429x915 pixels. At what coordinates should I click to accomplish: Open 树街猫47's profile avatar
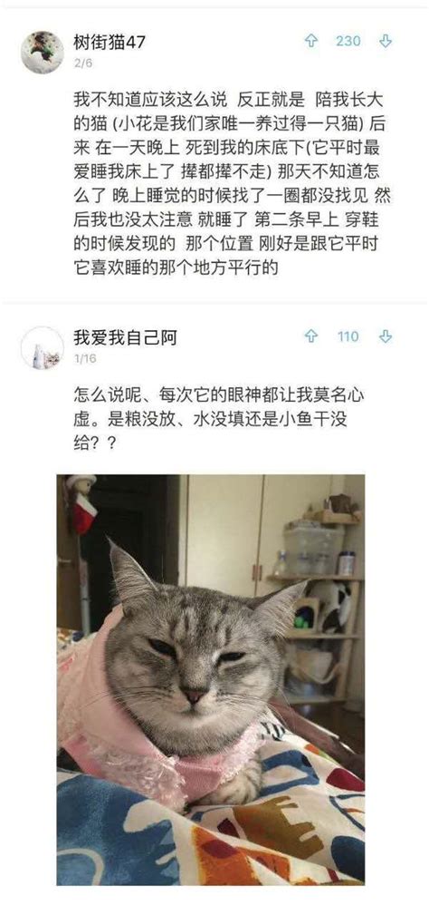[43, 52]
